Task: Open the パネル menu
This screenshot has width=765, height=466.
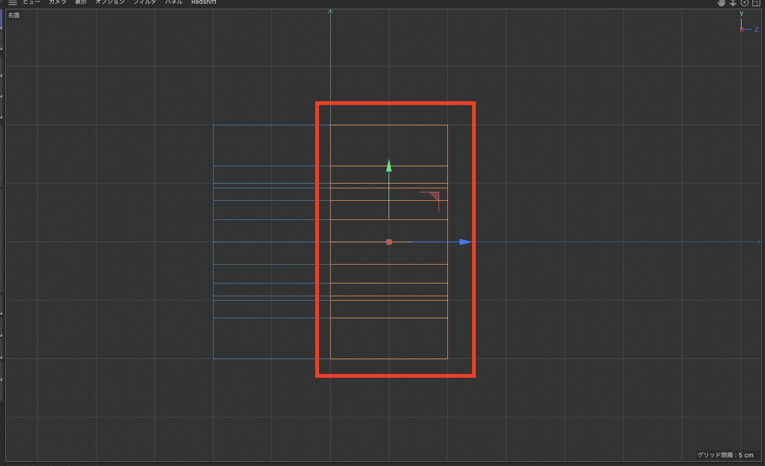Action: (x=174, y=2)
